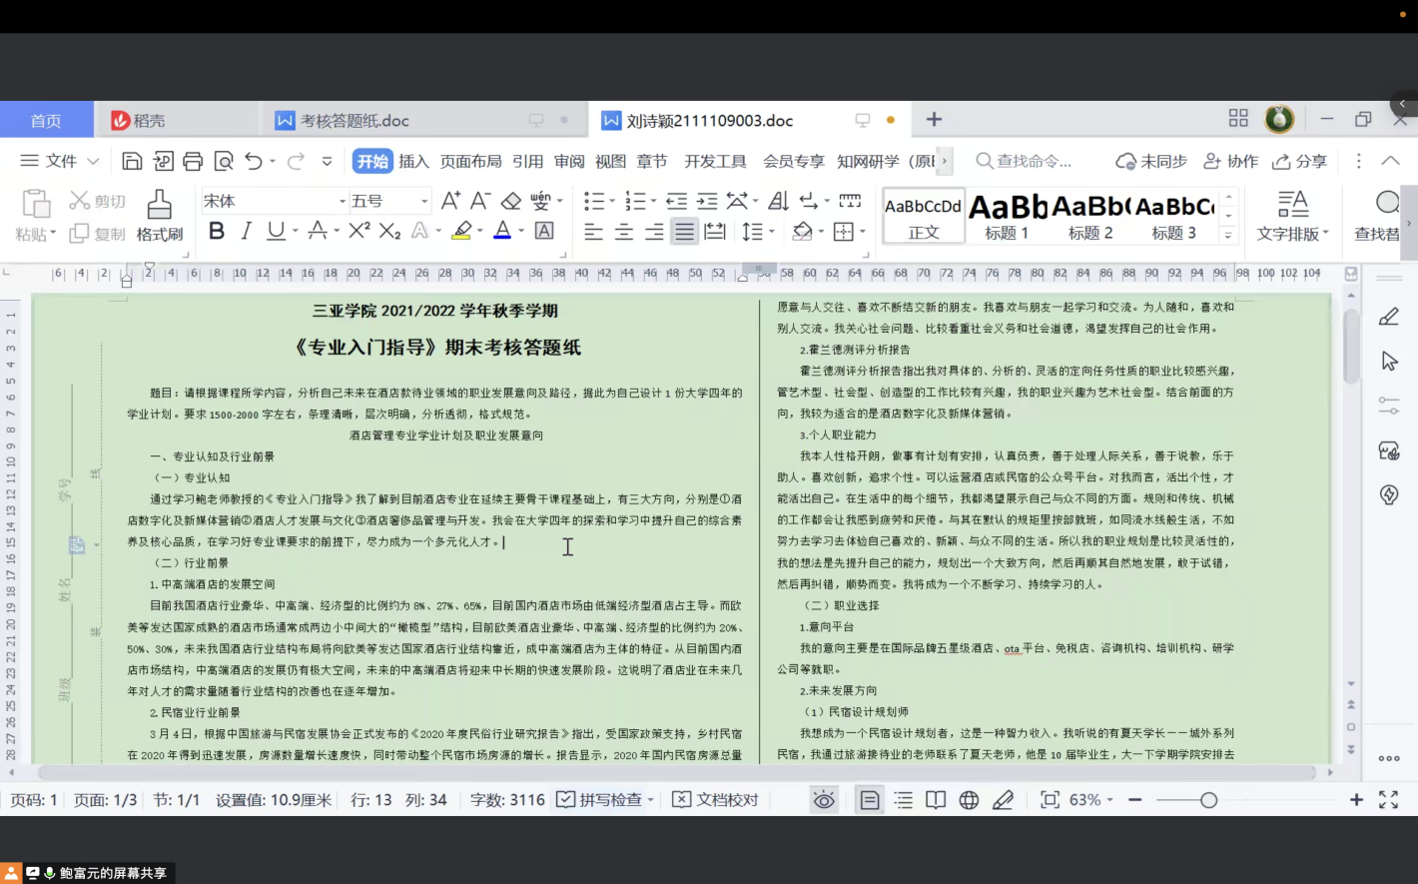Toggle Italic formatting
Screen dimensions: 1418x884
coord(246,231)
